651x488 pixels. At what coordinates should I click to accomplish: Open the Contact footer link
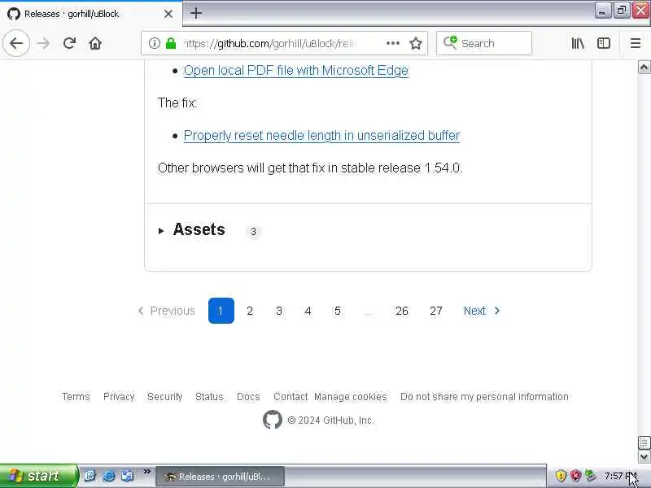(291, 397)
